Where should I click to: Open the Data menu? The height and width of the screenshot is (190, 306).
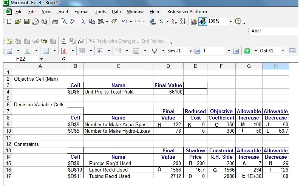pos(116,12)
